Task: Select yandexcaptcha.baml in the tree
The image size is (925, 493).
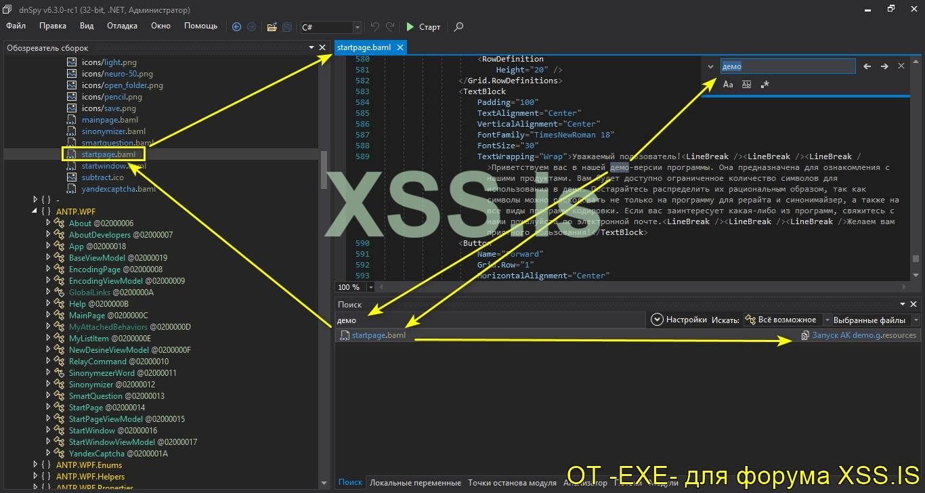Action: tap(119, 188)
